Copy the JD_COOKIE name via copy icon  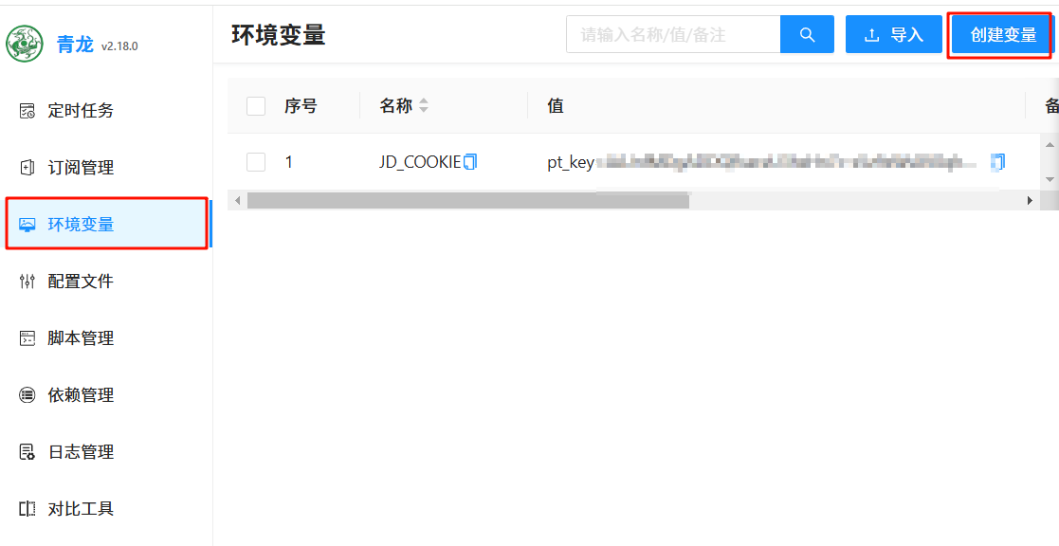(x=470, y=162)
